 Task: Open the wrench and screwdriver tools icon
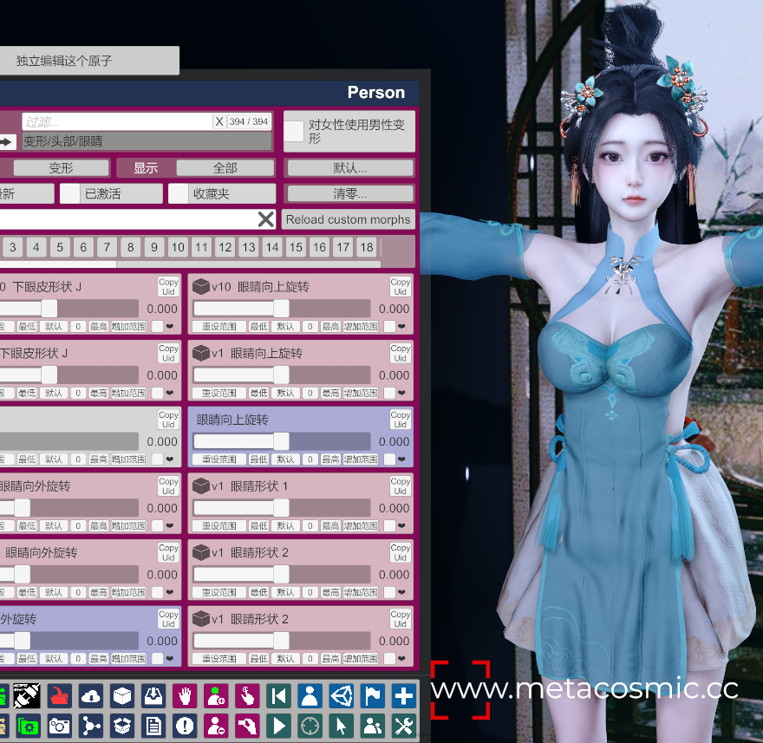pyautogui.click(x=404, y=727)
